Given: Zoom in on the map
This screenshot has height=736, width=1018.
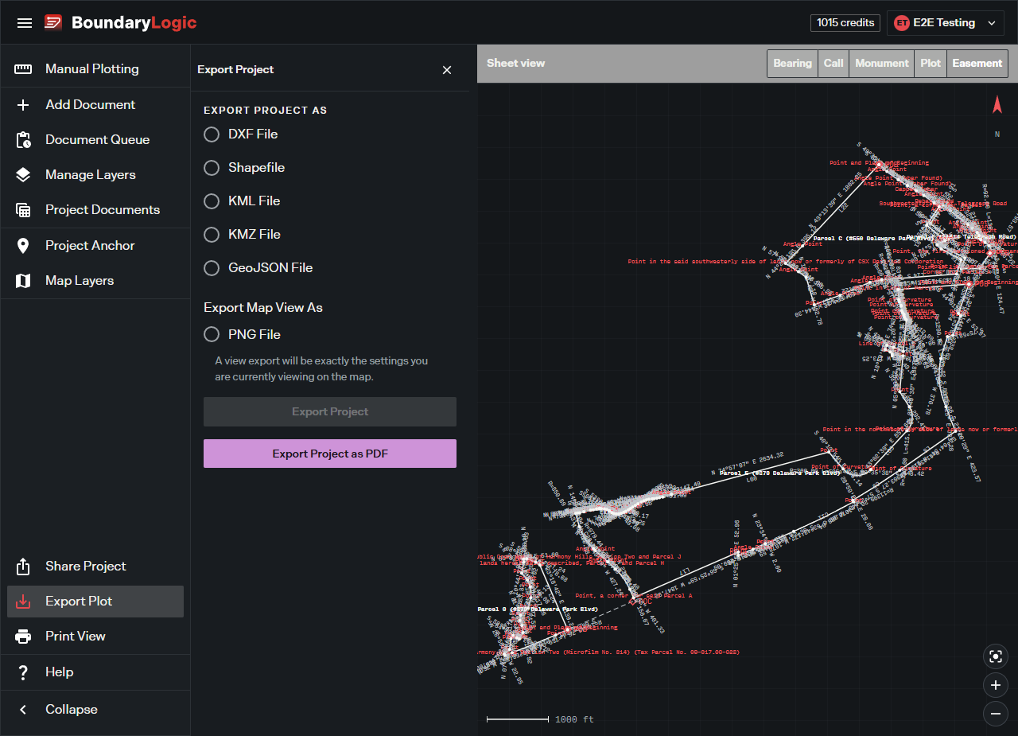Looking at the screenshot, I should tap(995, 685).
